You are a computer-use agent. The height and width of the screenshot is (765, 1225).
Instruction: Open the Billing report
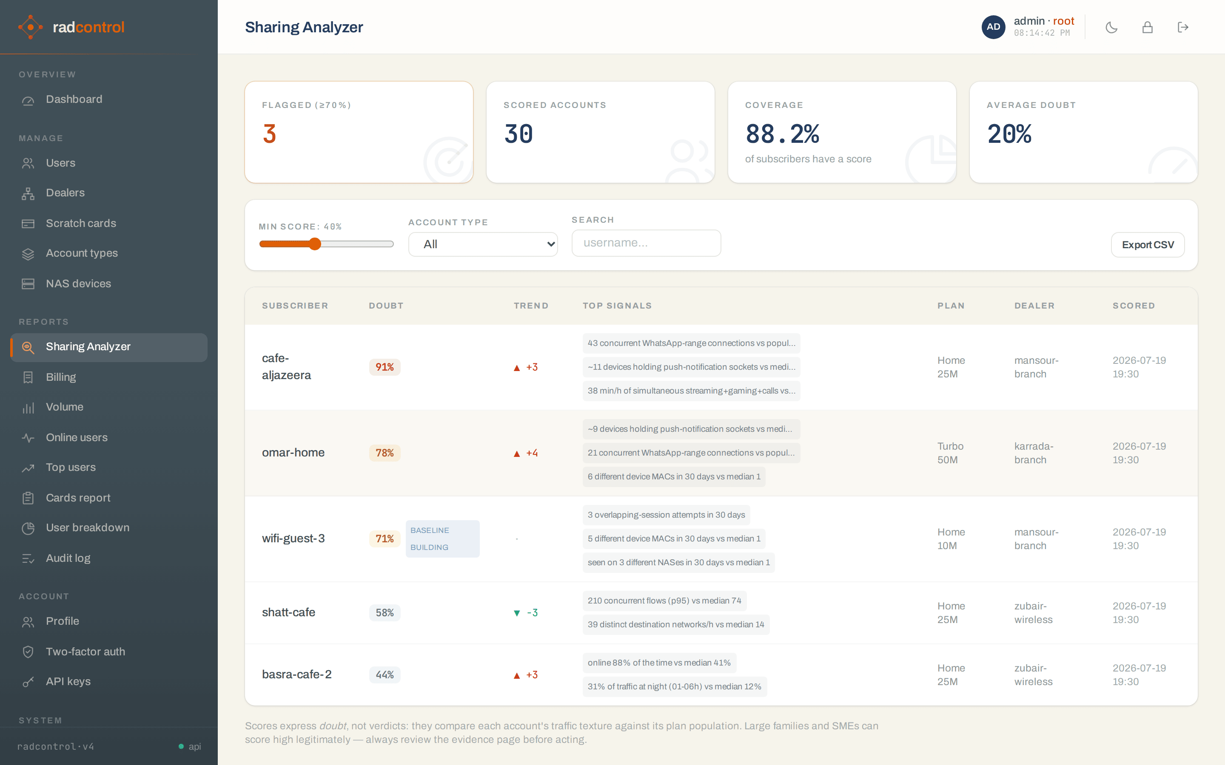click(109, 377)
